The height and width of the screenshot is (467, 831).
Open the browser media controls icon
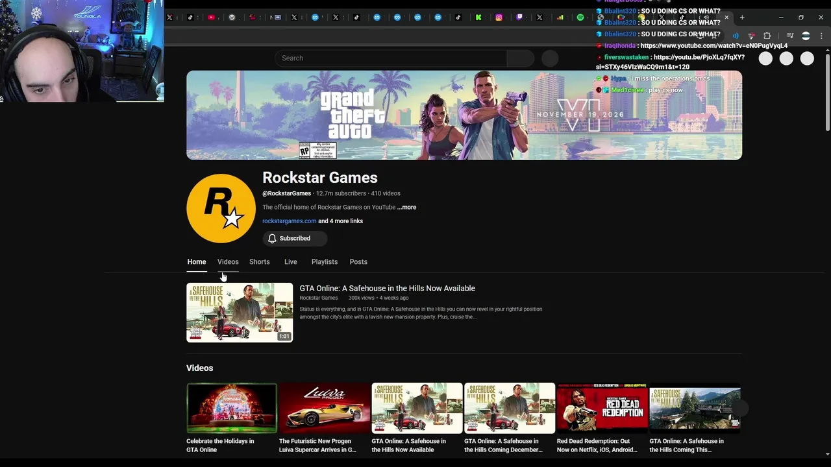pos(790,36)
